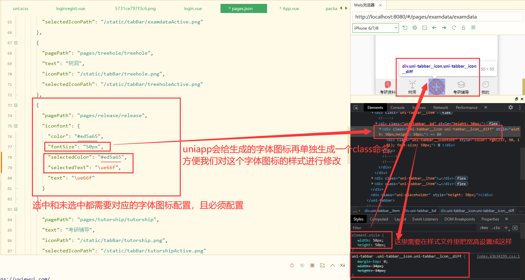Open DevTools settings gear

pyautogui.click(x=510, y=107)
